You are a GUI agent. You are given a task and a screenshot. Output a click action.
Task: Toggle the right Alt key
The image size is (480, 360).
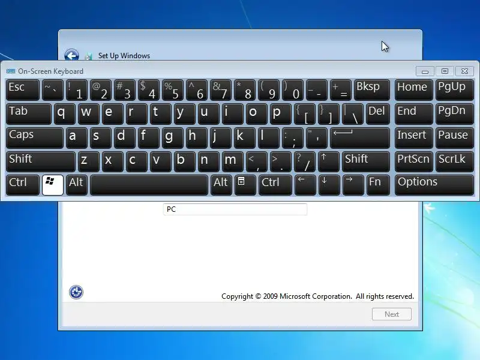(221, 185)
